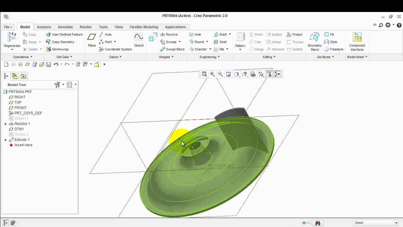
Task: Click the Project editing tool
Action: tap(294, 34)
